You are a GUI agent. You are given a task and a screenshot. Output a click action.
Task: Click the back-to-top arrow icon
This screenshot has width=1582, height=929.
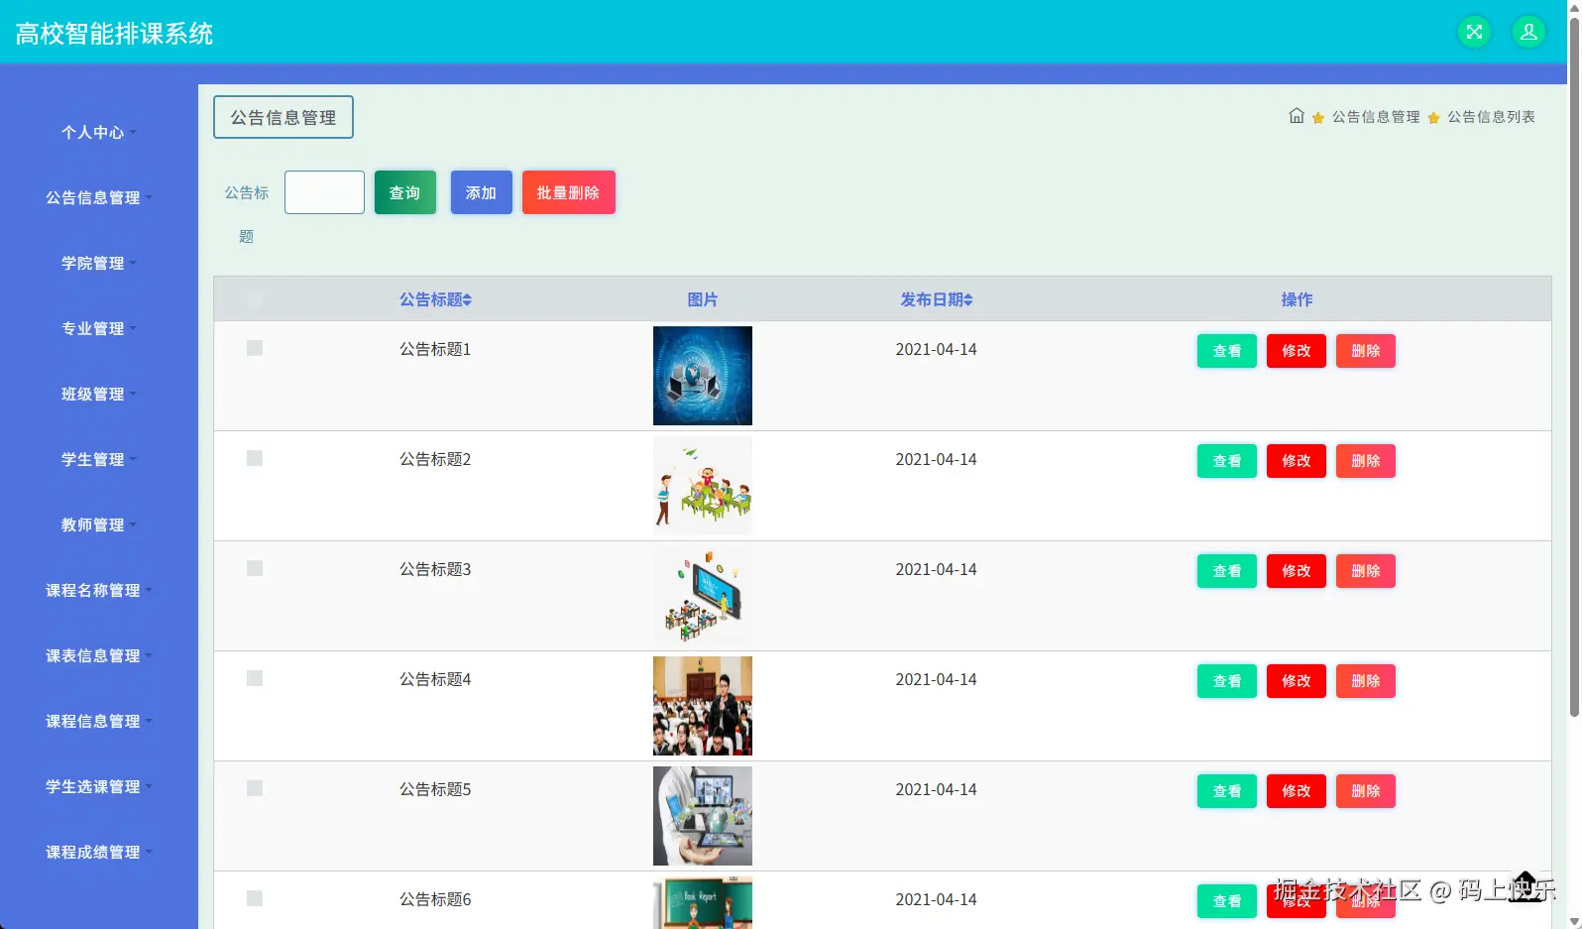1525,885
